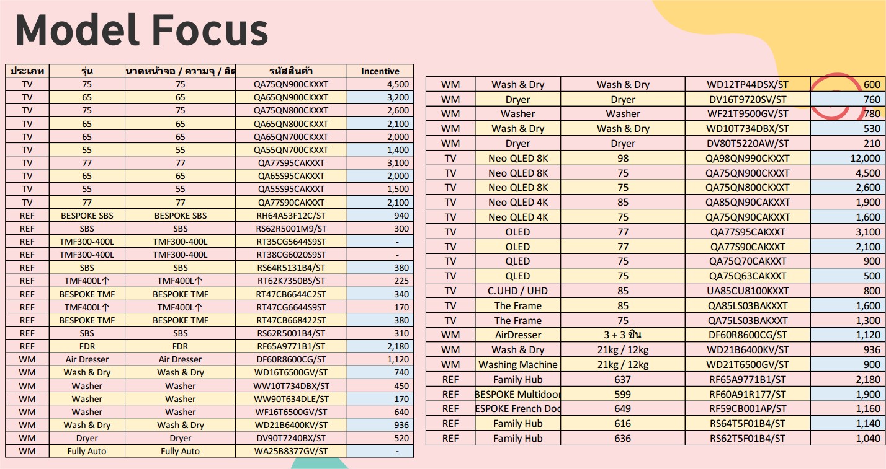This screenshot has width=886, height=469.
Task: Select product code QA65QN700CKXXT
Action: click(290, 136)
